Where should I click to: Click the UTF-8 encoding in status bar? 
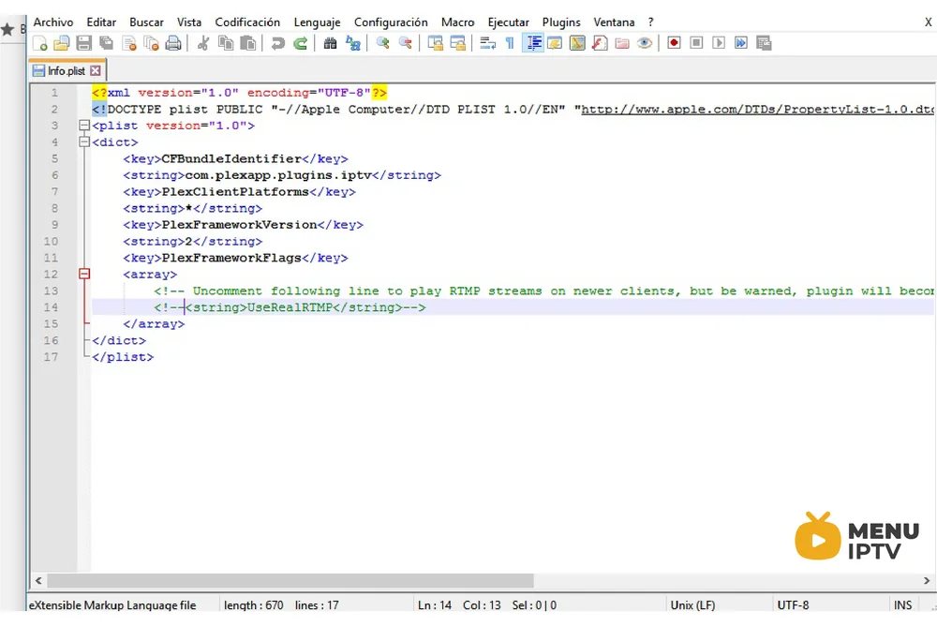(793, 605)
